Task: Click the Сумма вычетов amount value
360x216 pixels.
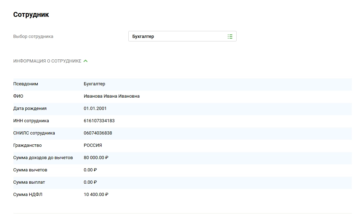Action: point(90,170)
